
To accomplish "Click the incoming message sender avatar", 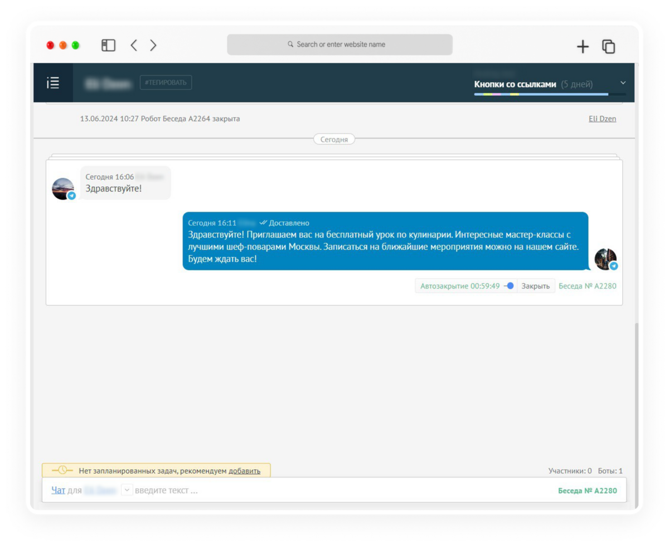I will [x=63, y=189].
